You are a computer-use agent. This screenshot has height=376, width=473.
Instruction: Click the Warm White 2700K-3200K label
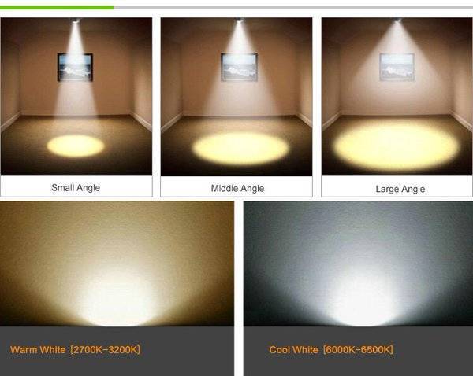75,349
